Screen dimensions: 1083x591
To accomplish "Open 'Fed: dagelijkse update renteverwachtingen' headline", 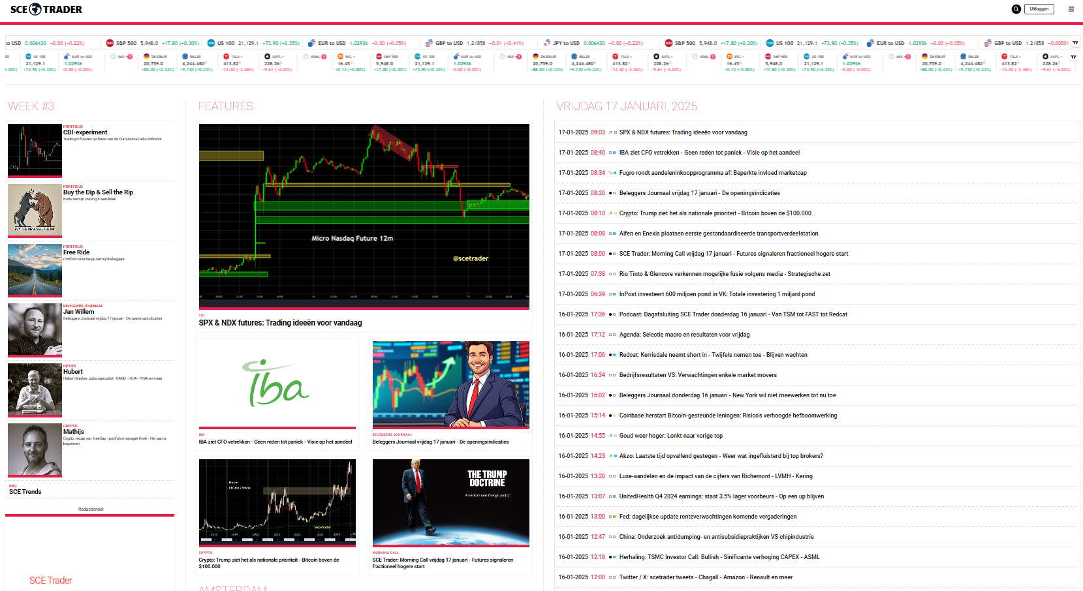I will tap(708, 517).
